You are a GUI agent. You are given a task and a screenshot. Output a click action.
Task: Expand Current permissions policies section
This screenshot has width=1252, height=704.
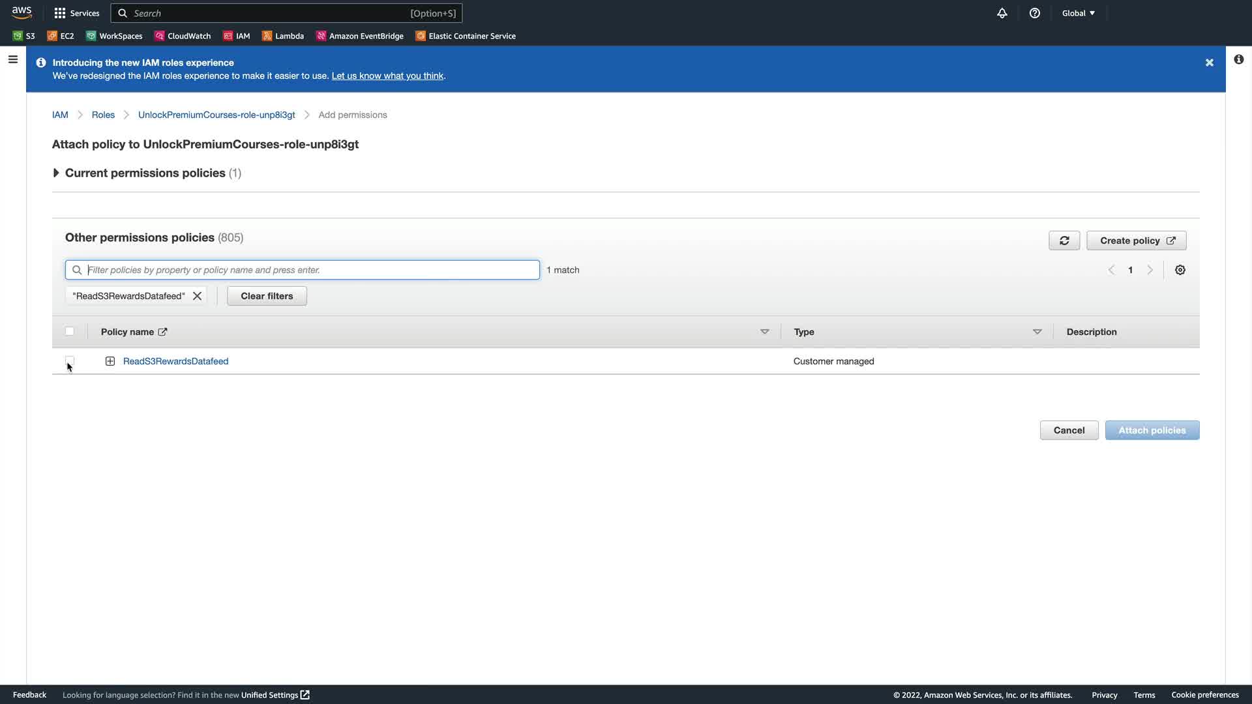click(56, 173)
